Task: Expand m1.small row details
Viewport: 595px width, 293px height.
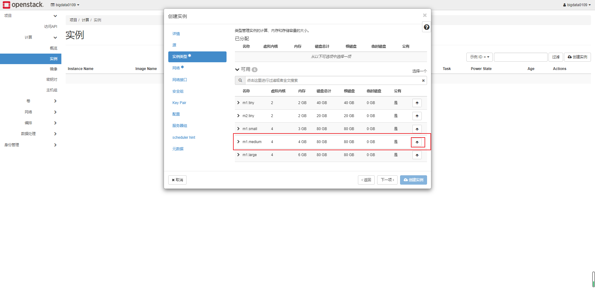Action: click(x=238, y=129)
